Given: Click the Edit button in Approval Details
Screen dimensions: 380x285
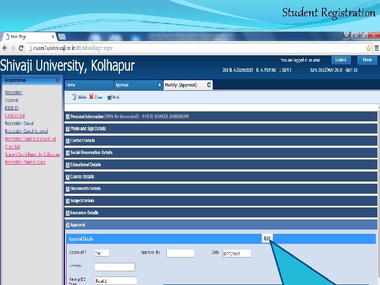Looking at the screenshot, I should point(267,239).
